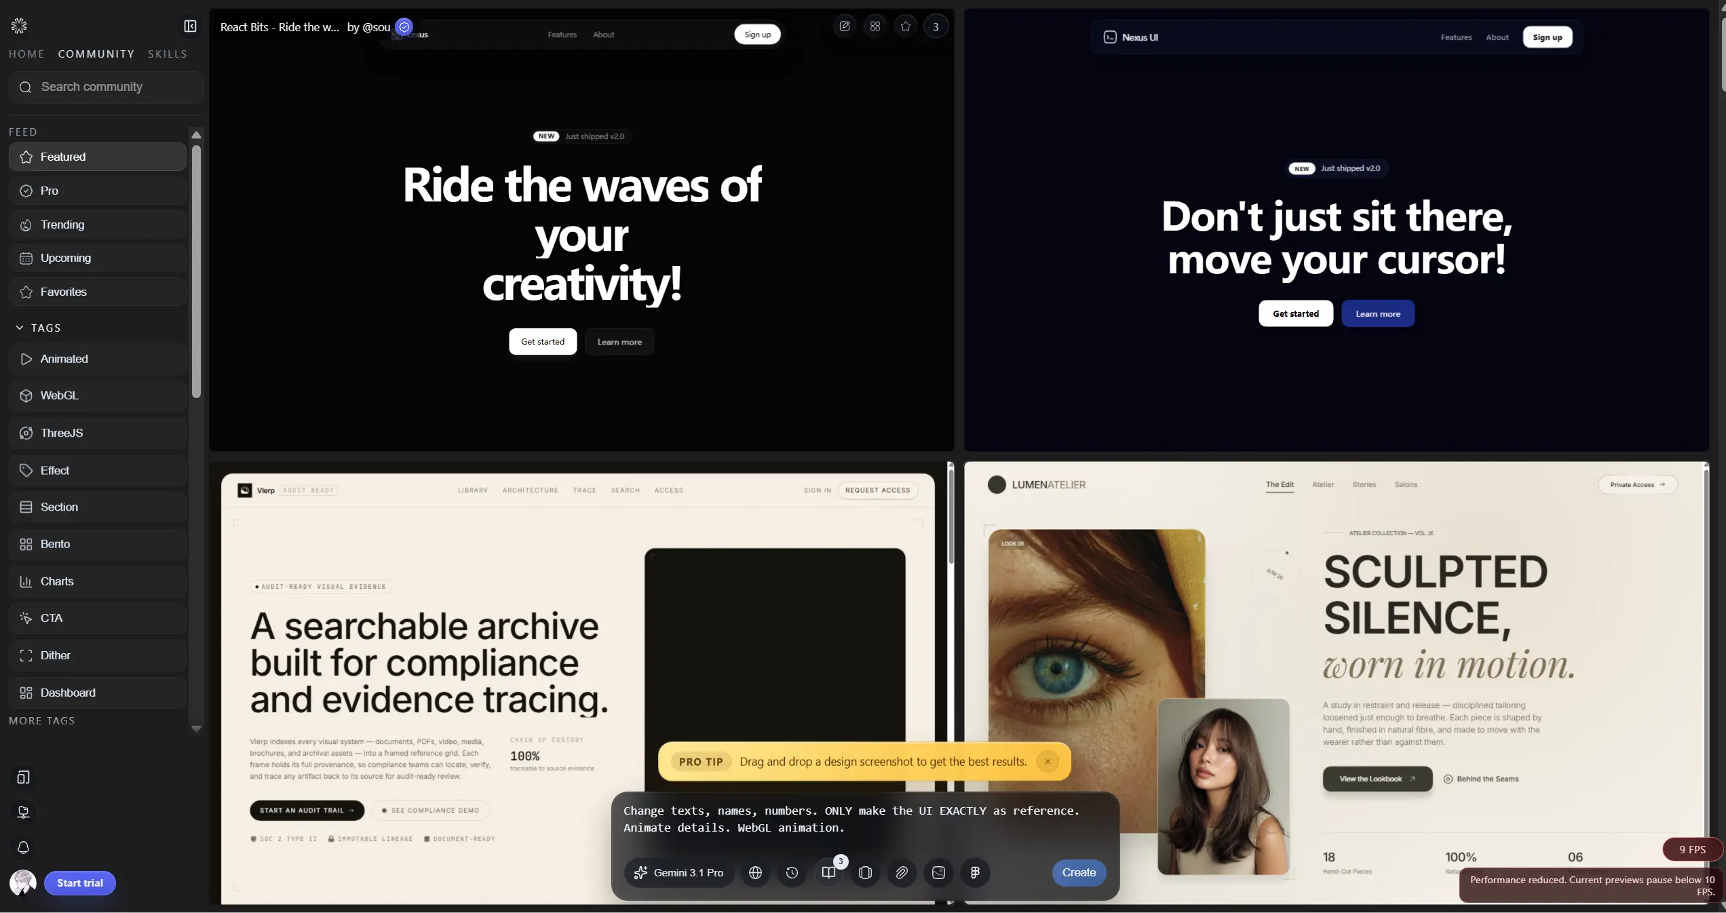Focus the Search community field
The height and width of the screenshot is (913, 1726).
[x=107, y=87]
